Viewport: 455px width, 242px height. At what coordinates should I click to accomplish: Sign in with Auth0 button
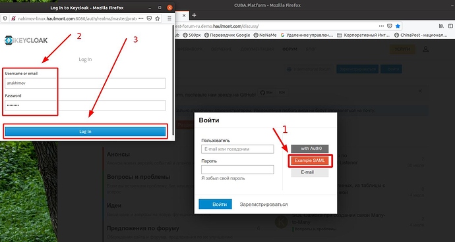310,149
